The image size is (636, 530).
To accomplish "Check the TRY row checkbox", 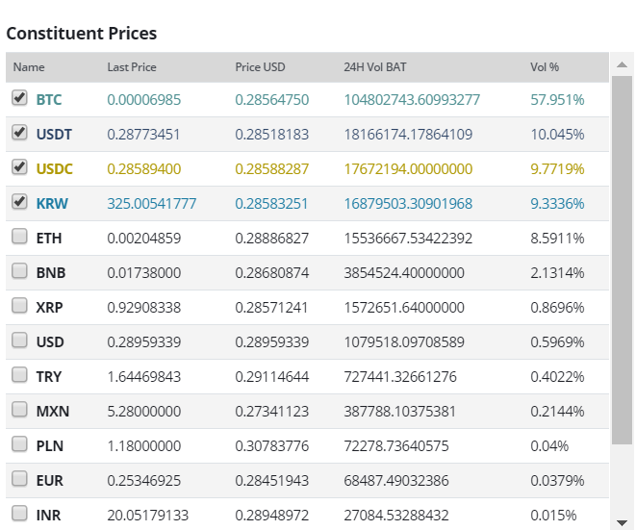I will click(19, 375).
